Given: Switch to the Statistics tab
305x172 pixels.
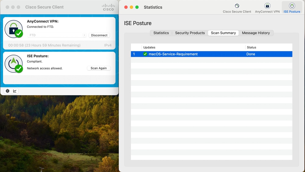Looking at the screenshot, I should click(161, 33).
